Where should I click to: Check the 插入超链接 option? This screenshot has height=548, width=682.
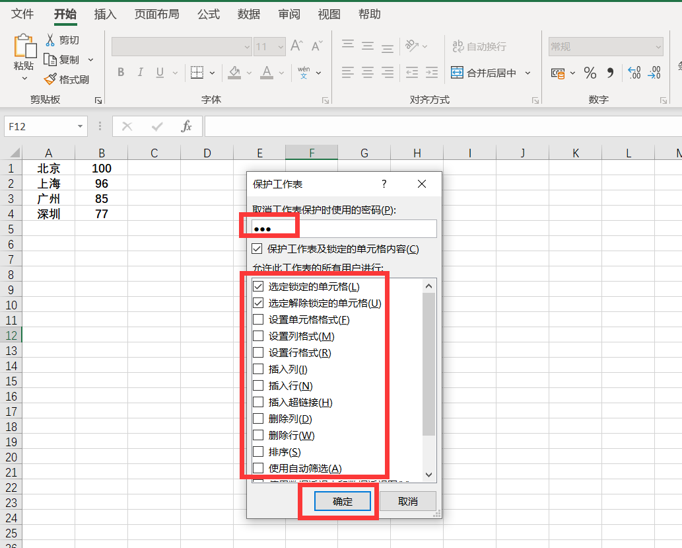tap(258, 403)
